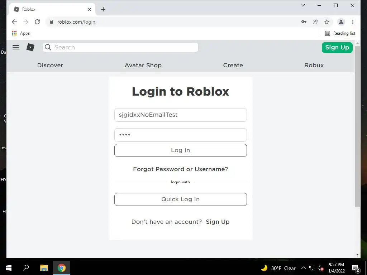Open a new browser tab
The image size is (367, 275).
(x=103, y=9)
